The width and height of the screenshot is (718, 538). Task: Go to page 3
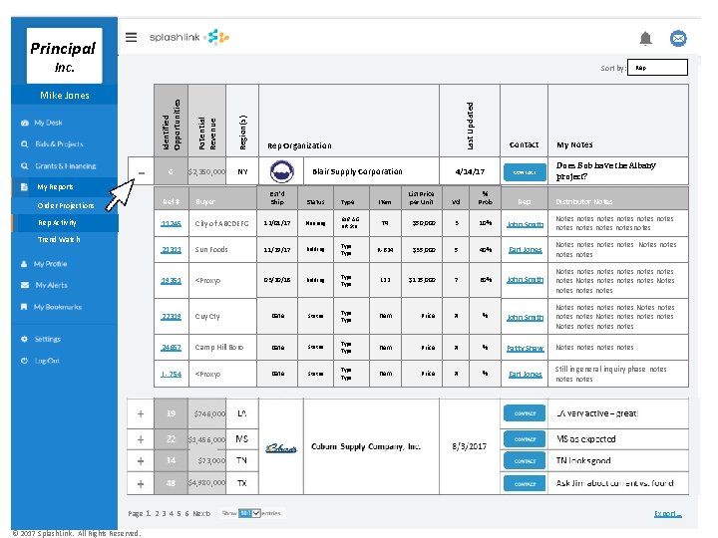tap(164, 513)
